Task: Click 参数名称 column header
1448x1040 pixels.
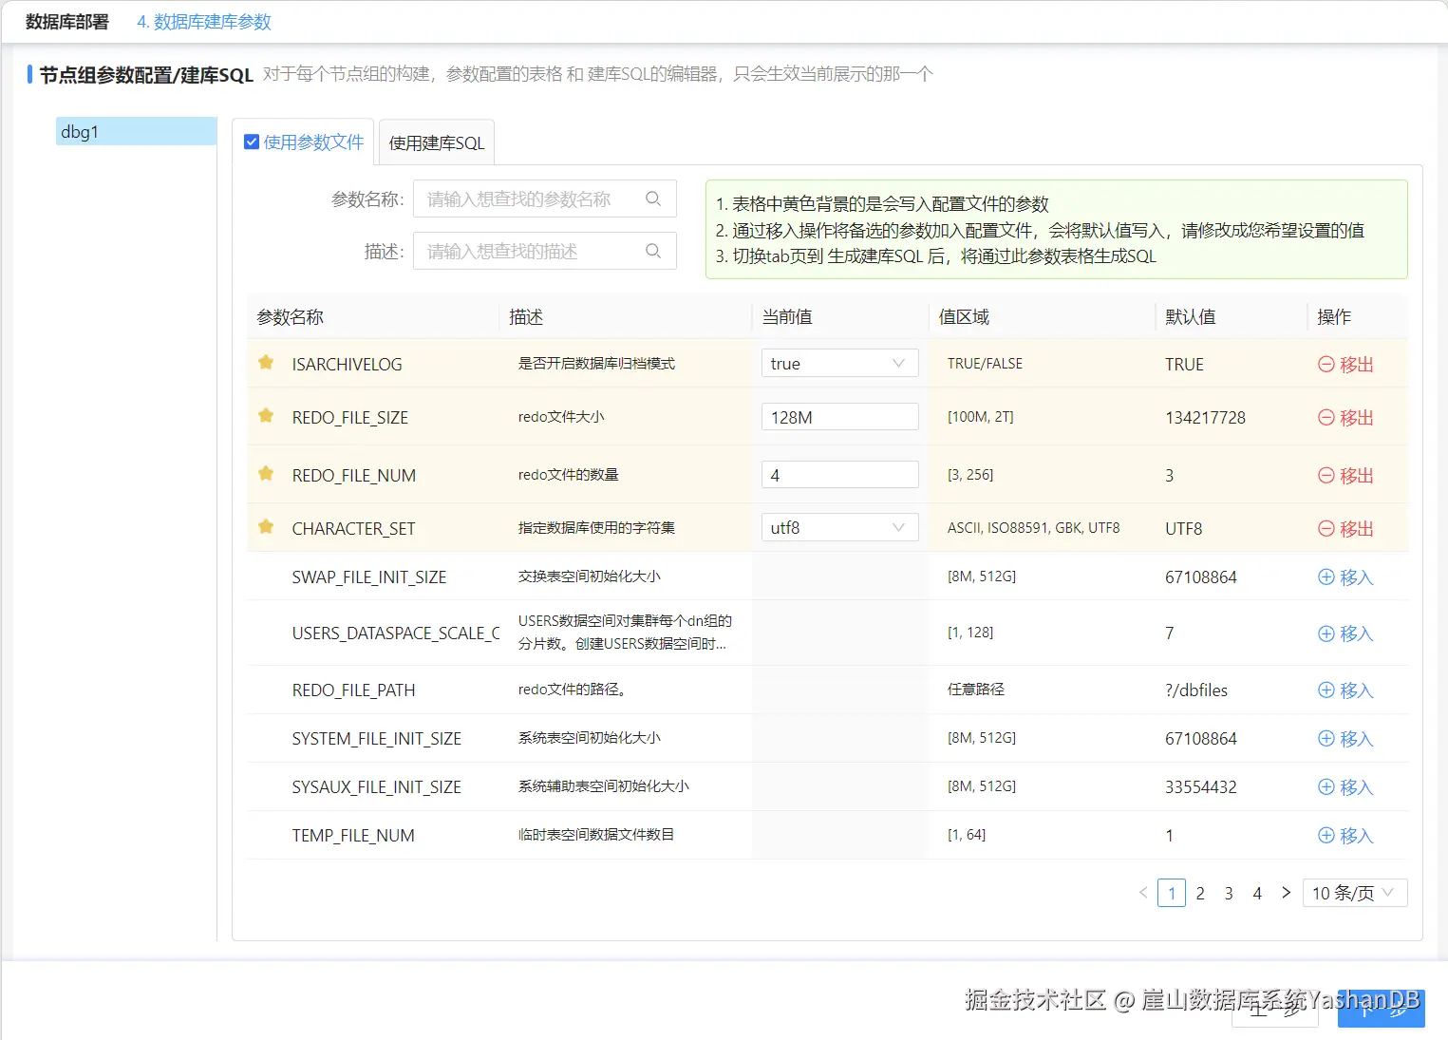Action: point(291,317)
